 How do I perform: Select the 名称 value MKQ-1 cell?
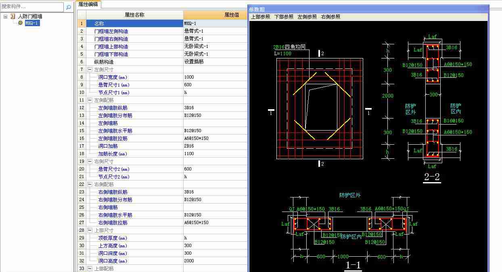(215, 23)
